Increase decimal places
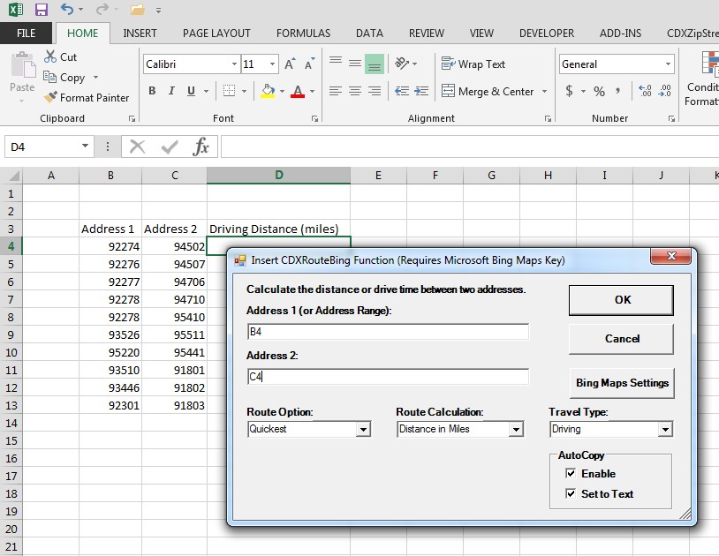The image size is (719, 556). (645, 91)
